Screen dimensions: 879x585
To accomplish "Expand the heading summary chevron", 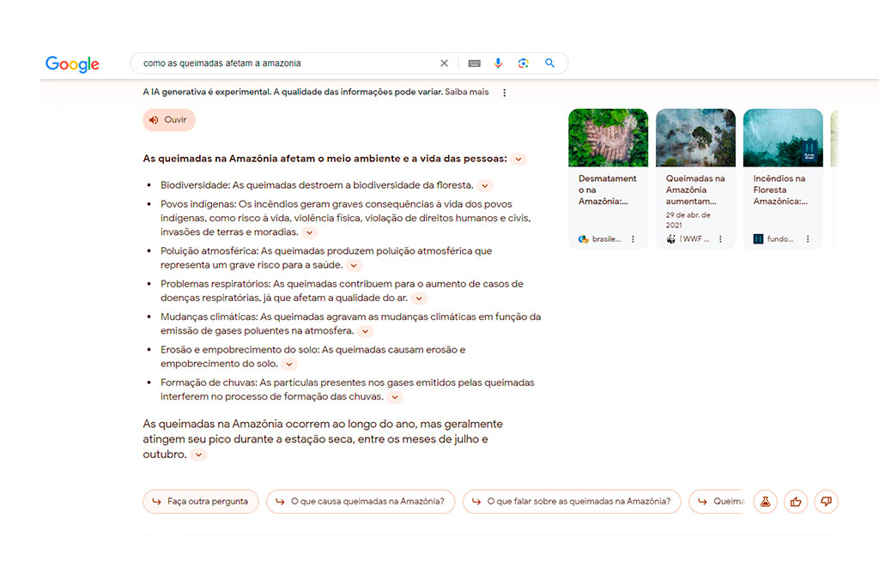I will (518, 160).
